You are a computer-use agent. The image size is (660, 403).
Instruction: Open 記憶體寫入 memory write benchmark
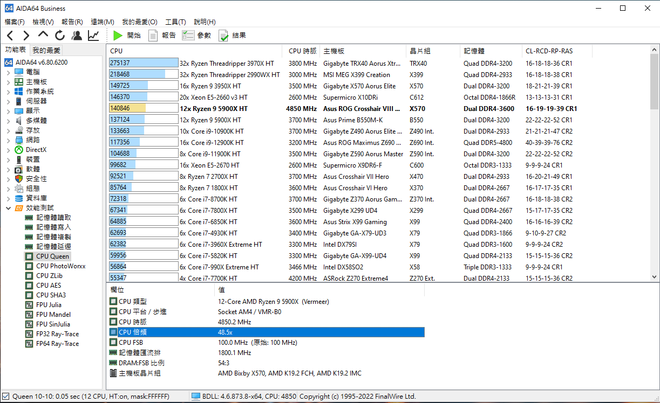pyautogui.click(x=53, y=227)
